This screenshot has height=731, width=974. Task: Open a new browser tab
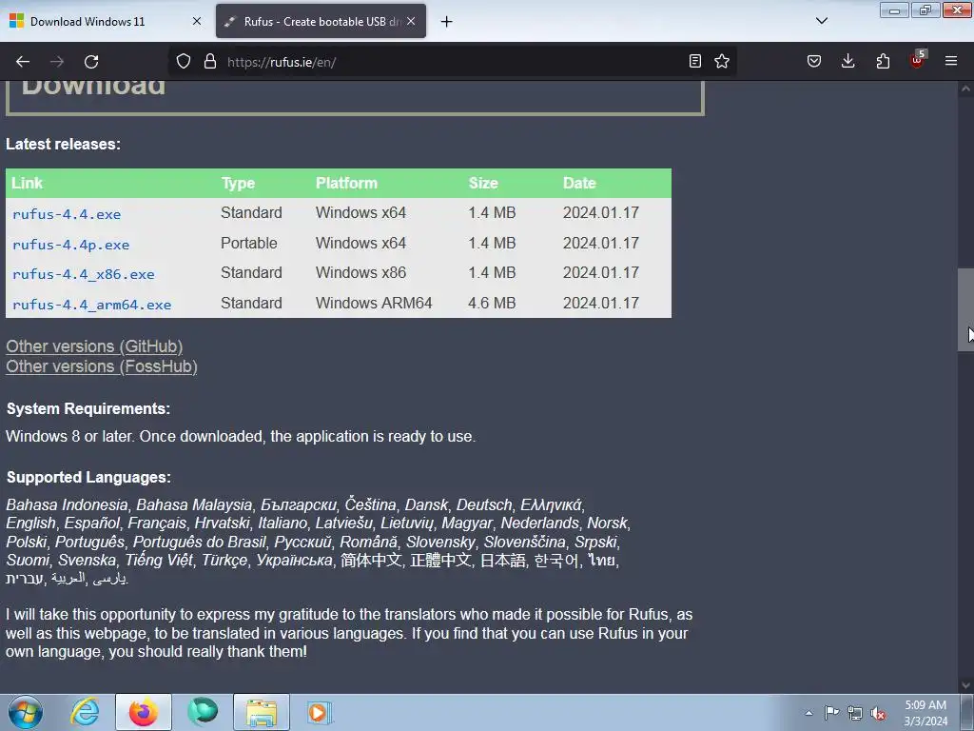[446, 22]
